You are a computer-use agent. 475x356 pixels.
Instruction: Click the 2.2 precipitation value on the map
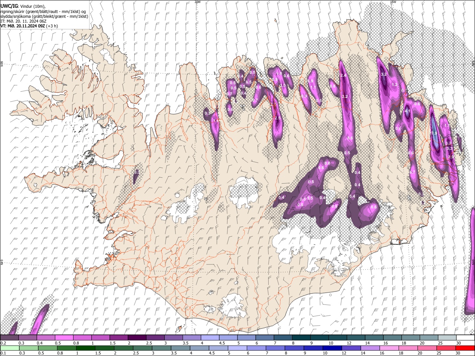point(345,97)
